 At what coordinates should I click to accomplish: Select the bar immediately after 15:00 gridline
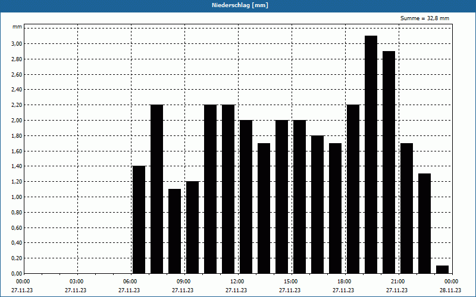click(300, 197)
